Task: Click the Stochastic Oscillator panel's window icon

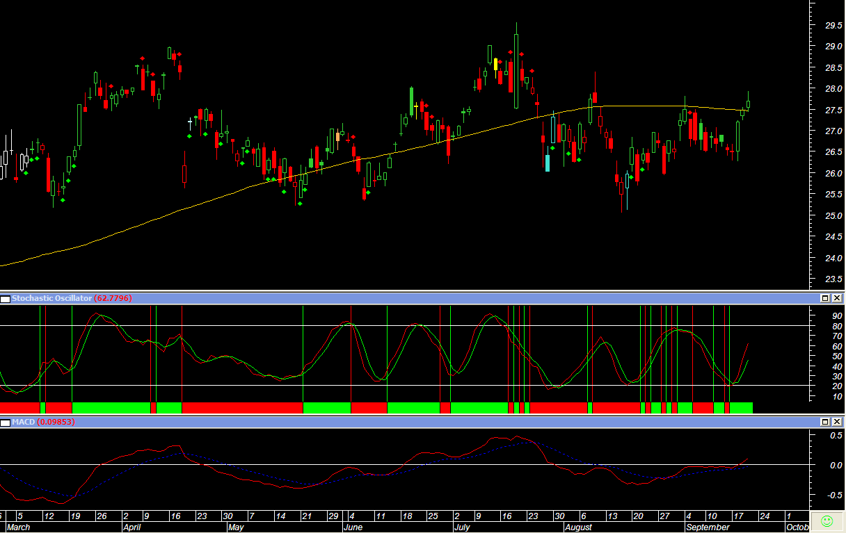Action: click(x=6, y=299)
